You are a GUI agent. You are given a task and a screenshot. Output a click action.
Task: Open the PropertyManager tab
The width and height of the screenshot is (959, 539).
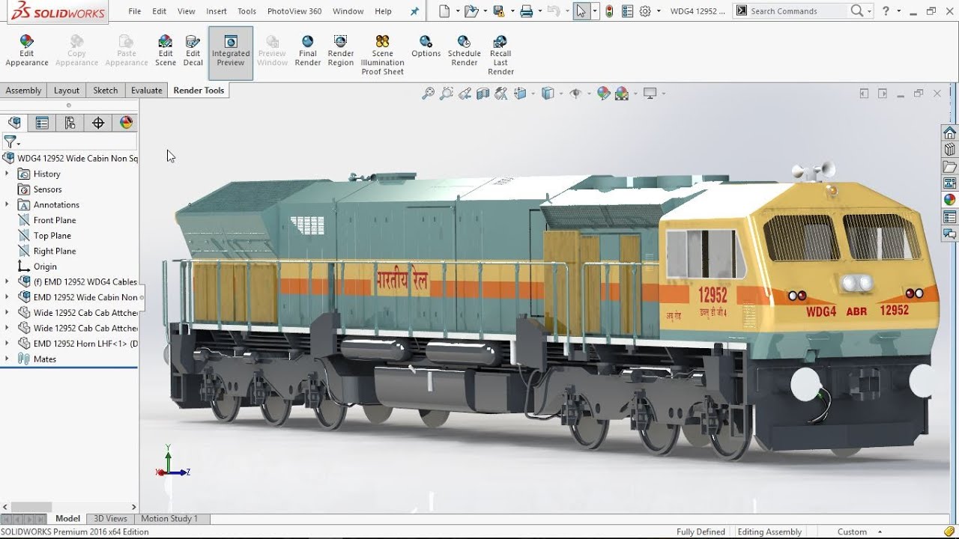[42, 123]
